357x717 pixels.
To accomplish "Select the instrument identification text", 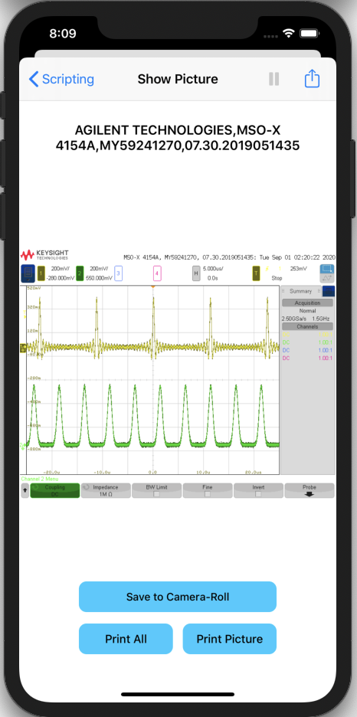I will tap(178, 138).
